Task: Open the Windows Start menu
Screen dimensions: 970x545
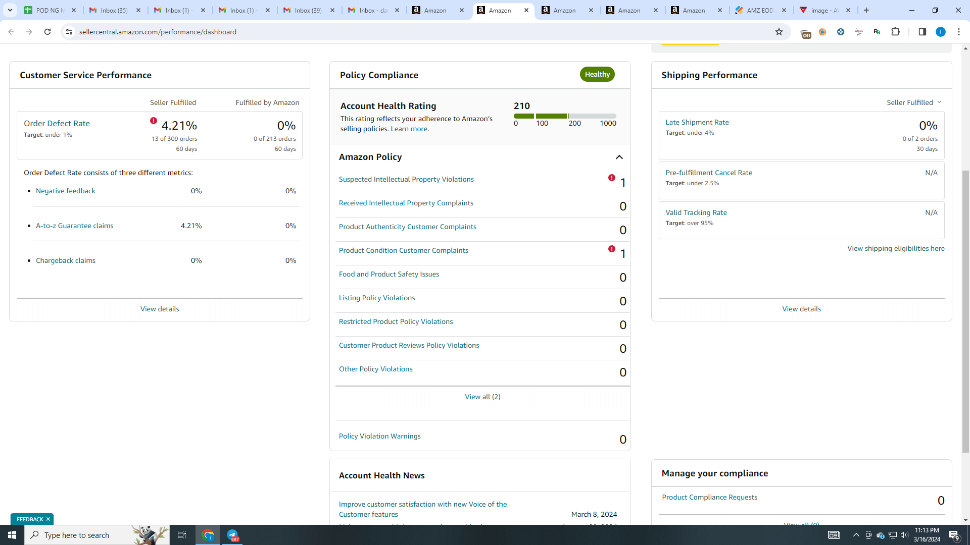Action: (12, 535)
